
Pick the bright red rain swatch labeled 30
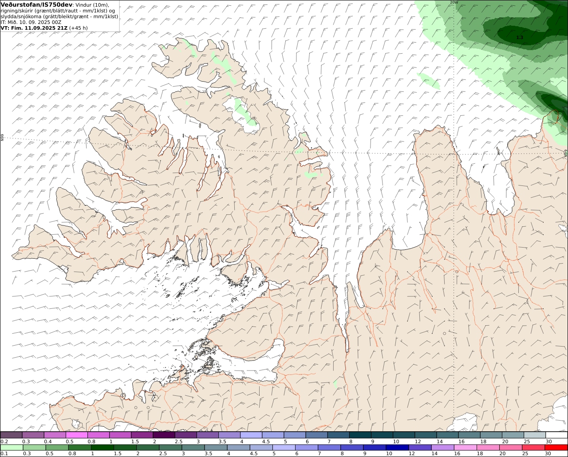556,447
